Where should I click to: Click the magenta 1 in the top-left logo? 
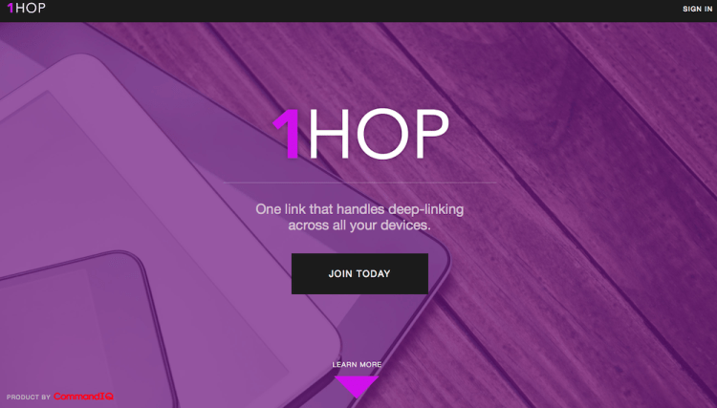tap(11, 8)
